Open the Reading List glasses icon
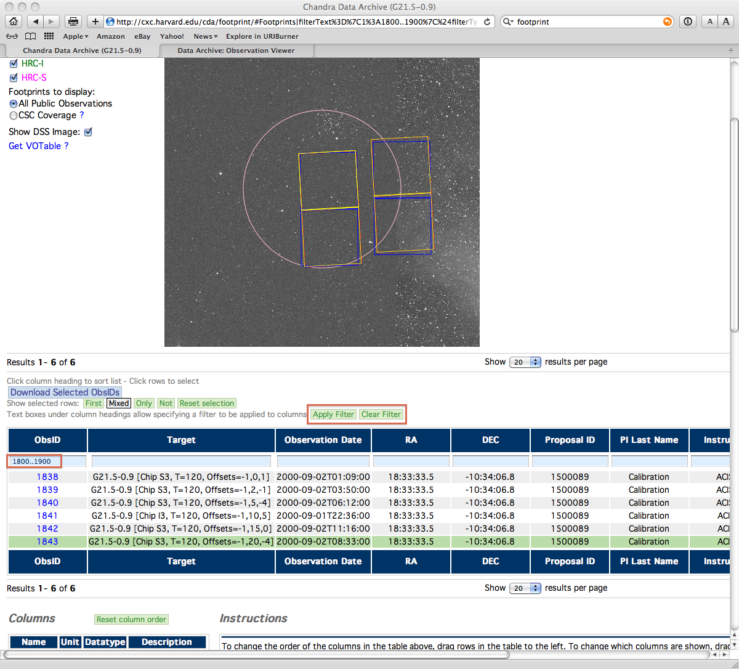 click(x=12, y=36)
